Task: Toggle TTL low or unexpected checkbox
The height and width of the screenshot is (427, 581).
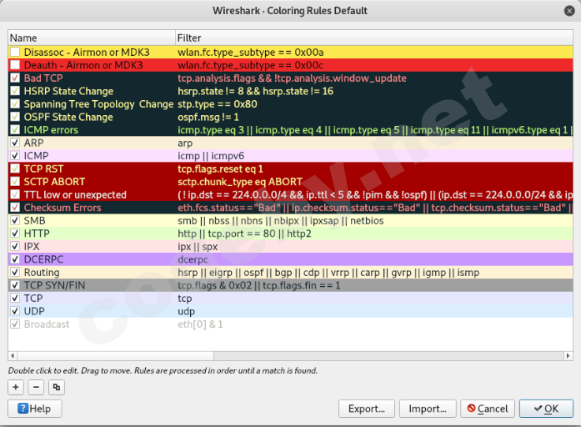Action: [x=15, y=194]
